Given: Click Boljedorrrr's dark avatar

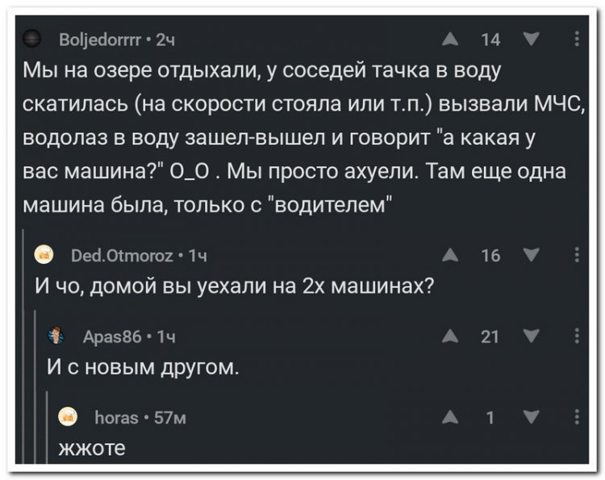Looking at the screenshot, I should (x=32, y=39).
